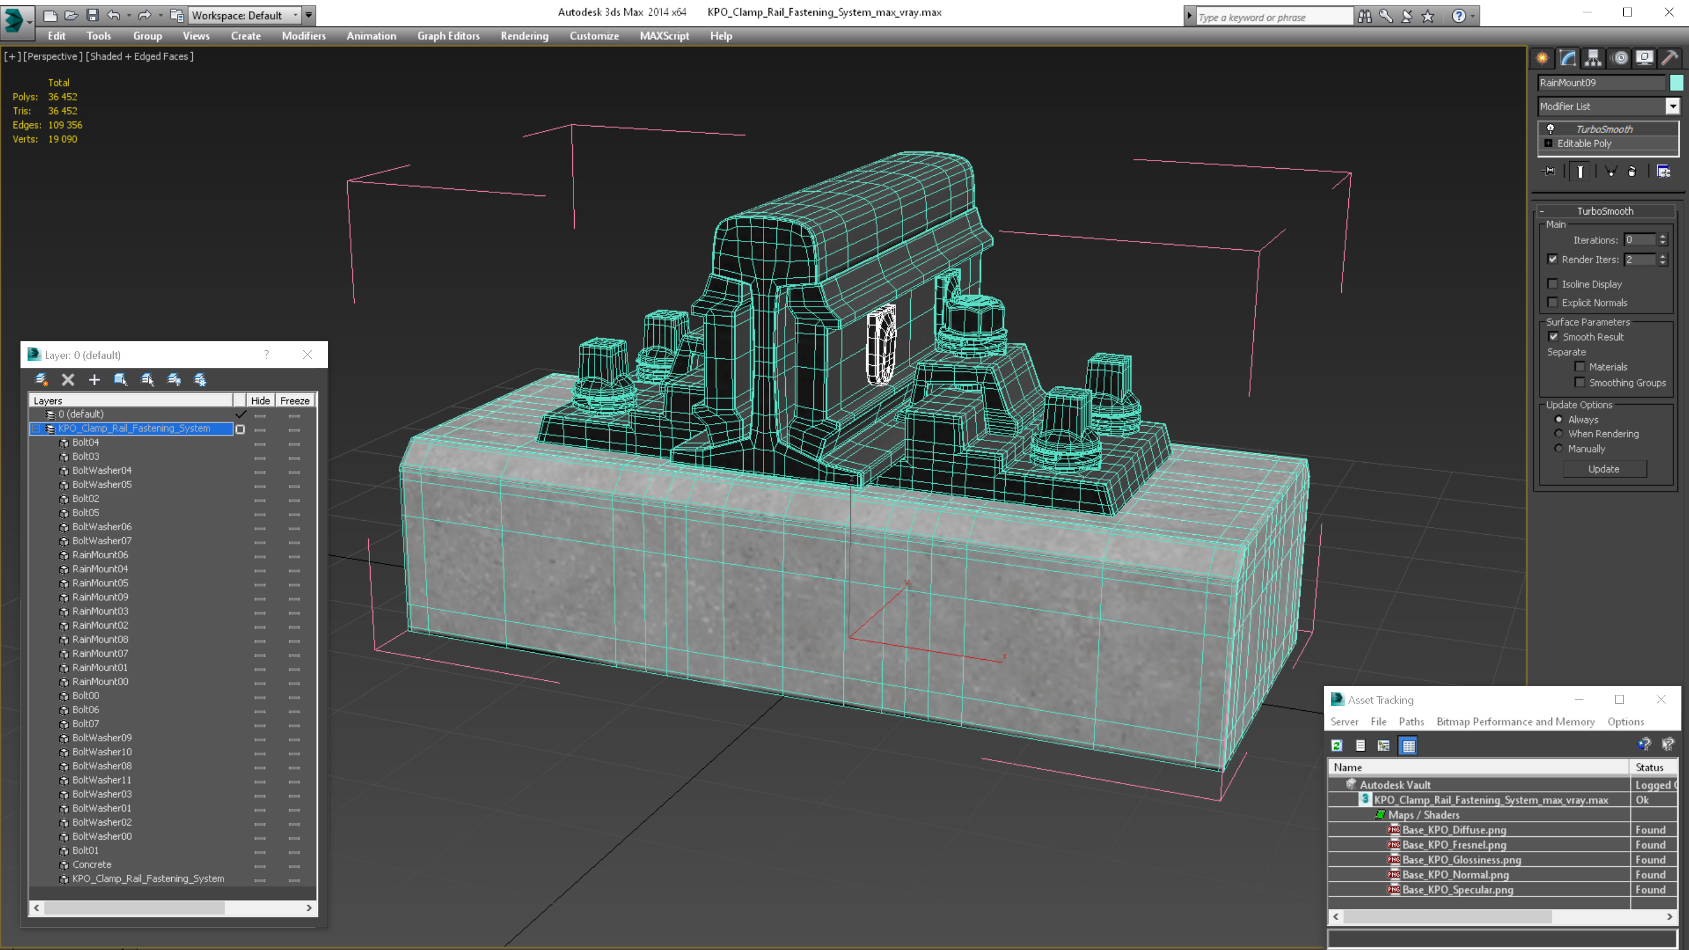Collapse KPO_Clamp_Rail_Fastening_System layer tree
Image resolution: width=1689 pixels, height=950 pixels.
[x=36, y=428]
